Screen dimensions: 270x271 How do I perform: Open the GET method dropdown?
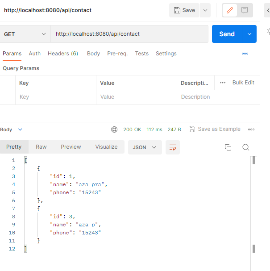[x=25, y=34]
